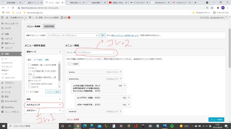Viewport: 231px width, 129px height.
Task: Open All in One SEO in sidebar
Action: tap(9, 101)
